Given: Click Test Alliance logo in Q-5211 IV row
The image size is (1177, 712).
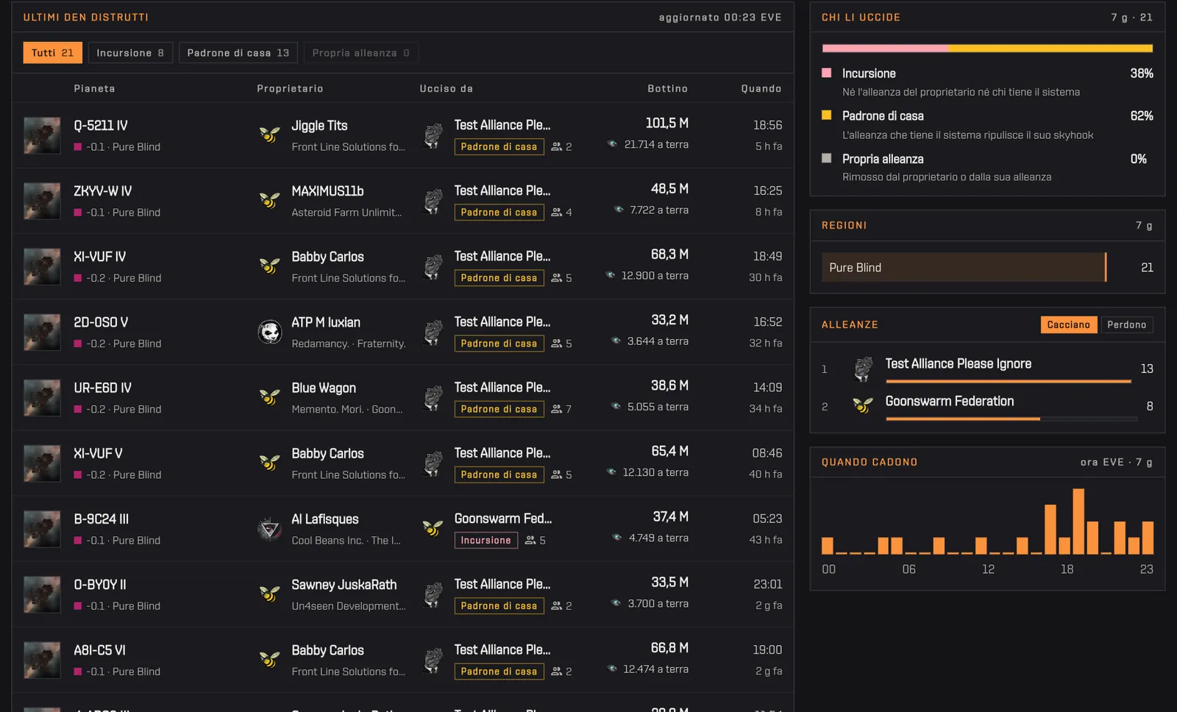Looking at the screenshot, I should pyautogui.click(x=433, y=135).
